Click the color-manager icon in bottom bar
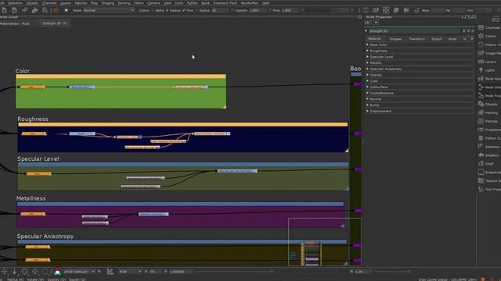Image resolution: width=501 pixels, height=281 pixels. tap(57, 272)
